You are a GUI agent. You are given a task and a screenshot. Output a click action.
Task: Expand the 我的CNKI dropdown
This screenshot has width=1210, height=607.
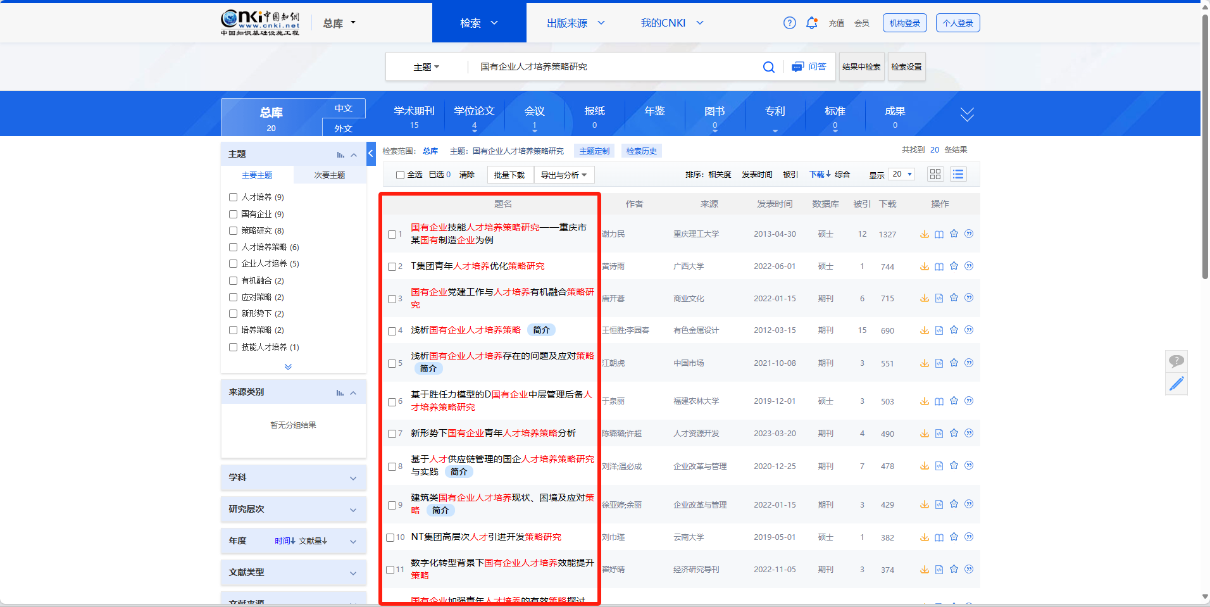(x=672, y=23)
